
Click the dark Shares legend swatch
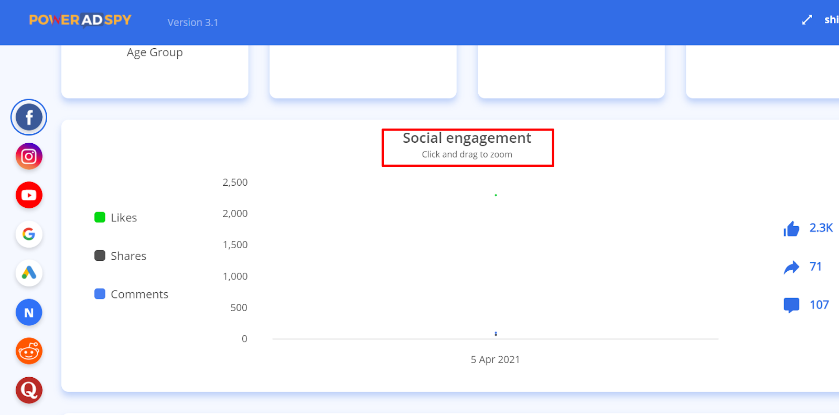[100, 256]
